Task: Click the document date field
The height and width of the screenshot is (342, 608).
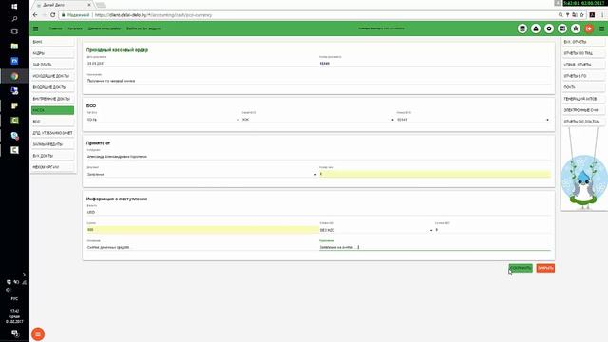Action: pyautogui.click(x=201, y=63)
